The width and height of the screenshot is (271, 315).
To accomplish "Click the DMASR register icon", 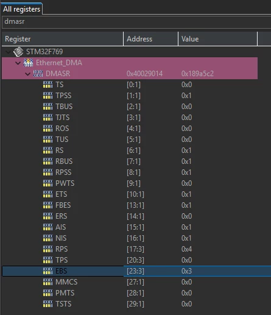I will pos(38,74).
